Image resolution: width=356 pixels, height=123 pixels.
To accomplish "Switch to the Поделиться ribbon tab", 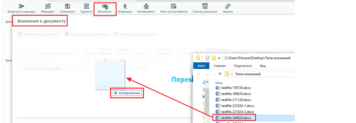I will [243, 66].
